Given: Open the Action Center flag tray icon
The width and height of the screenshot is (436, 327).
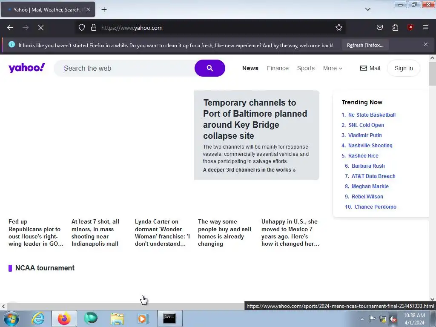Looking at the screenshot, I should pos(372,319).
